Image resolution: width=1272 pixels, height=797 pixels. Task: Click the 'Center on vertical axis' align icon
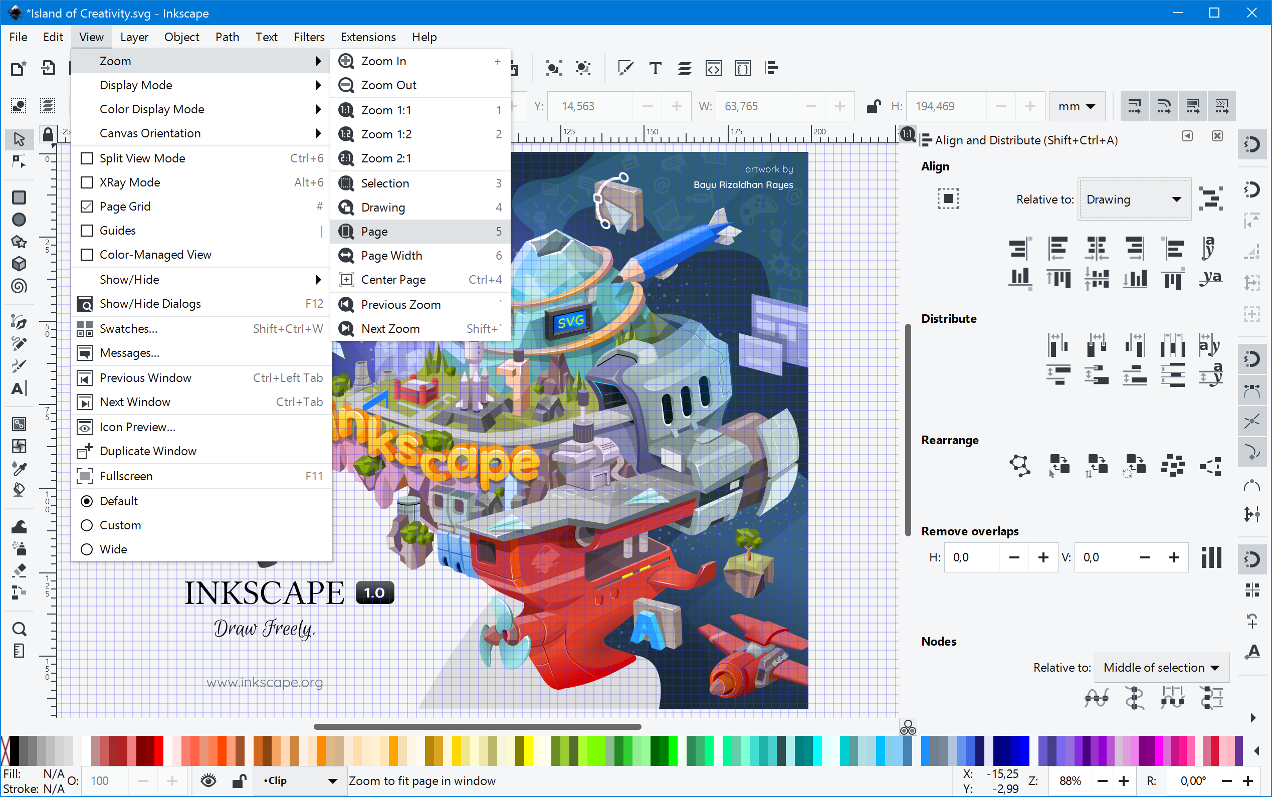pos(1097,249)
